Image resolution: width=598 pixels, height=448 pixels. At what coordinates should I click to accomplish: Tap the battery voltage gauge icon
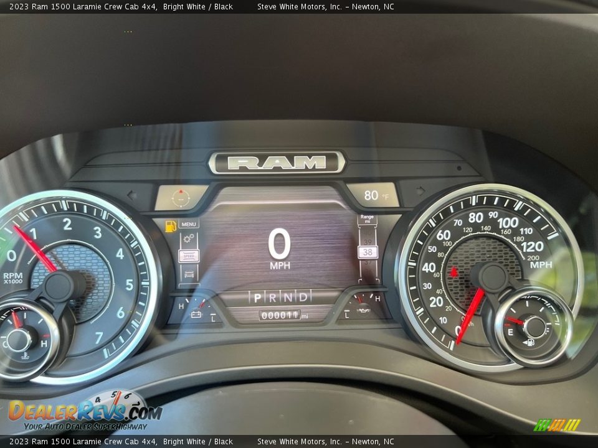point(196,314)
